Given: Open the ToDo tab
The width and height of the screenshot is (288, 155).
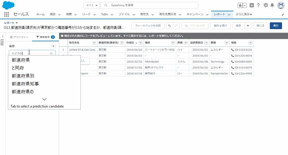Looking at the screenshot, I should (105, 14).
